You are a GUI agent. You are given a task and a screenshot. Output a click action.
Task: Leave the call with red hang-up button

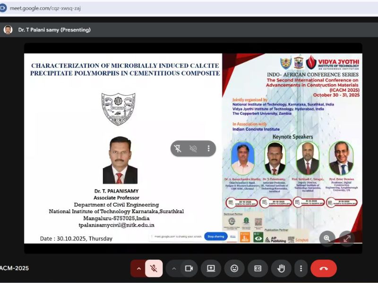point(324,268)
